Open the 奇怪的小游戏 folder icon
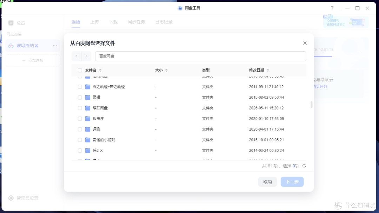Screen dimensions: 379x213 point(88,140)
